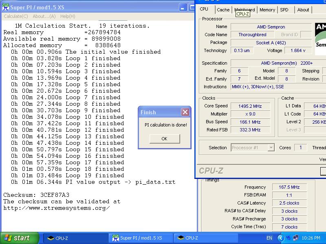Click the Core Speed 1495.2 MHz value
The height and width of the screenshot is (244, 326).
[250, 106]
